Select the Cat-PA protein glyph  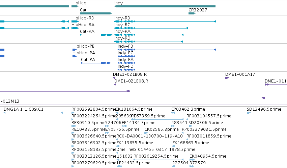click(x=96, y=63)
